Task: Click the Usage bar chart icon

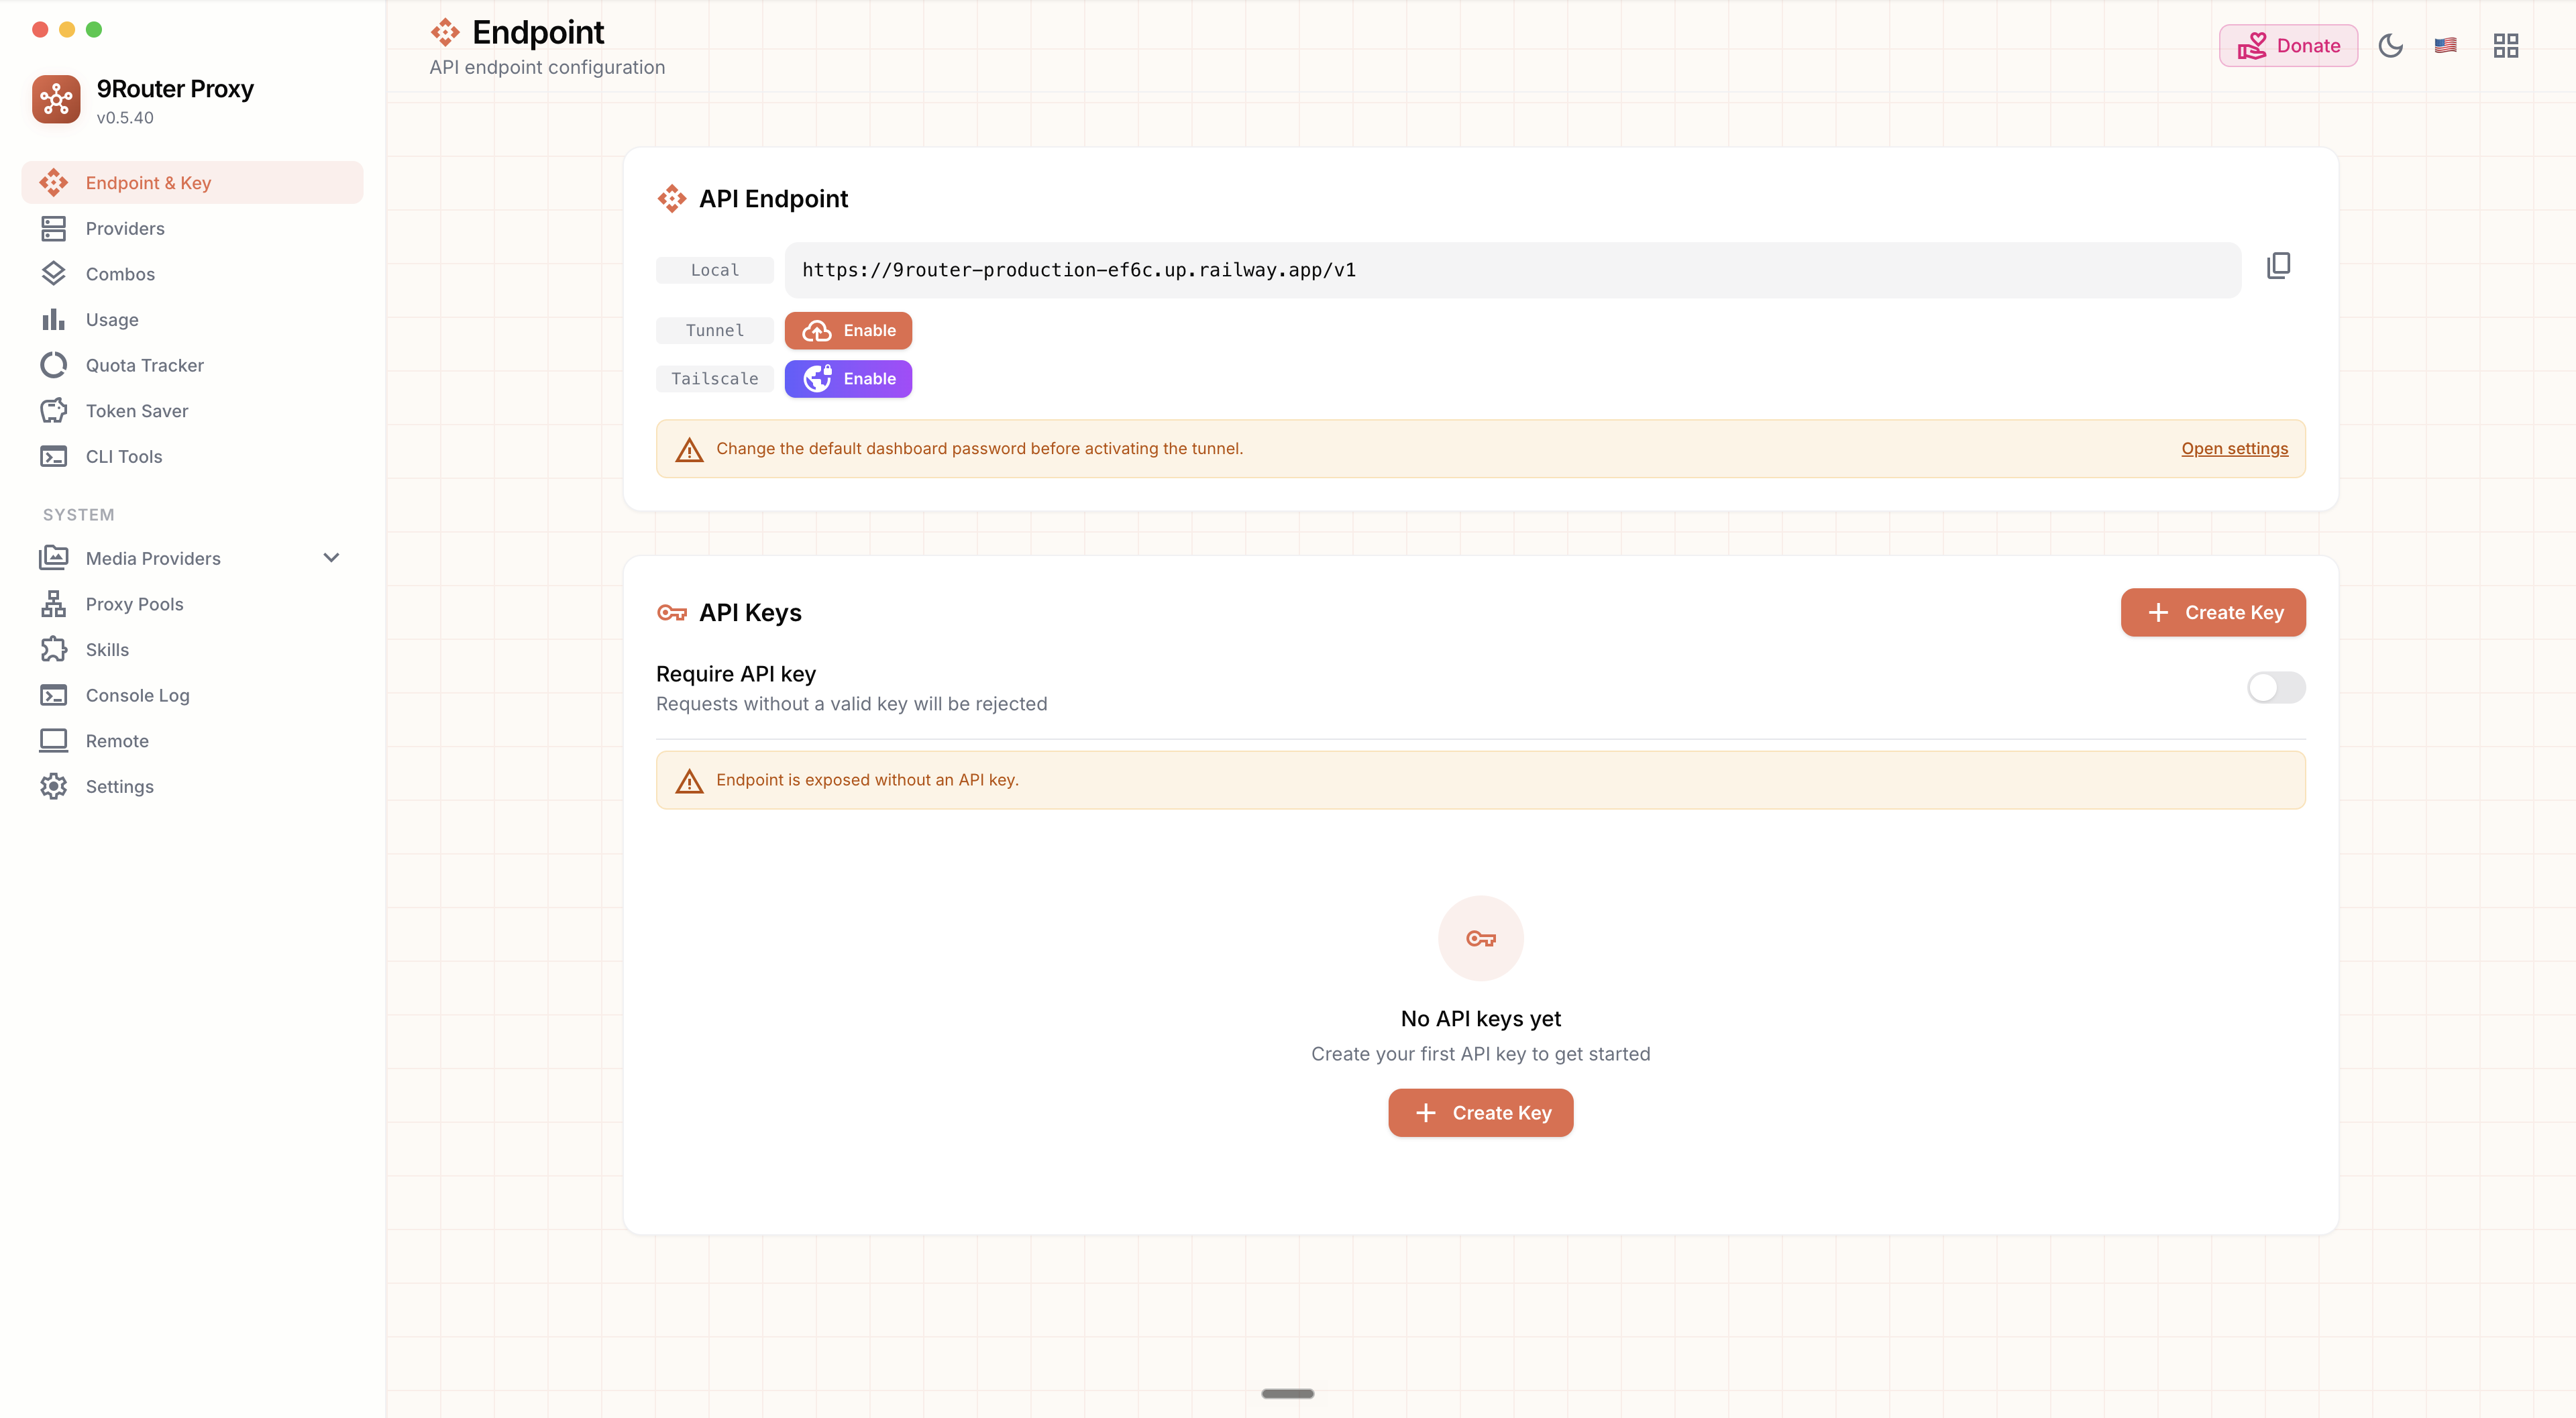Action: [x=53, y=320]
